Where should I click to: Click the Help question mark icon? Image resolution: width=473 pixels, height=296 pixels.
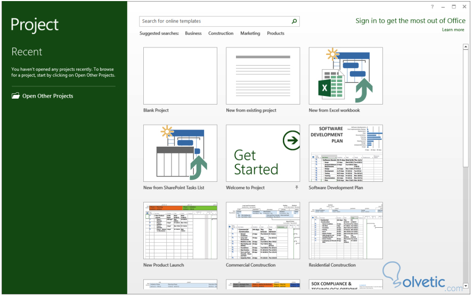click(x=433, y=6)
